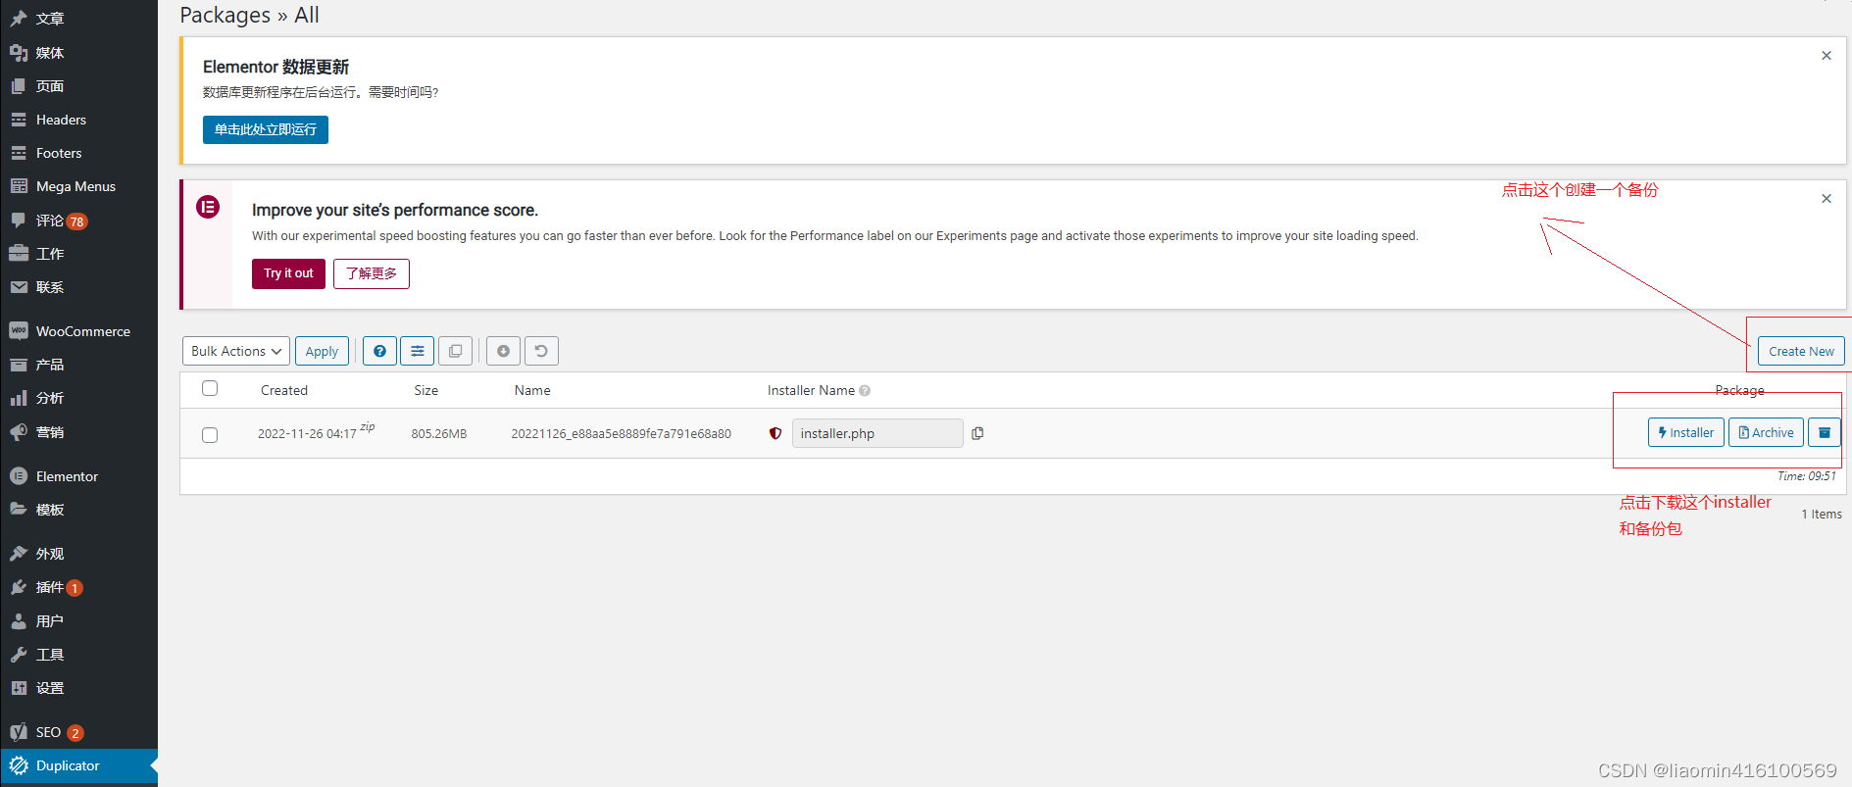This screenshot has height=787, width=1852.
Task: Click the 用户 users person icon
Action: point(19,621)
